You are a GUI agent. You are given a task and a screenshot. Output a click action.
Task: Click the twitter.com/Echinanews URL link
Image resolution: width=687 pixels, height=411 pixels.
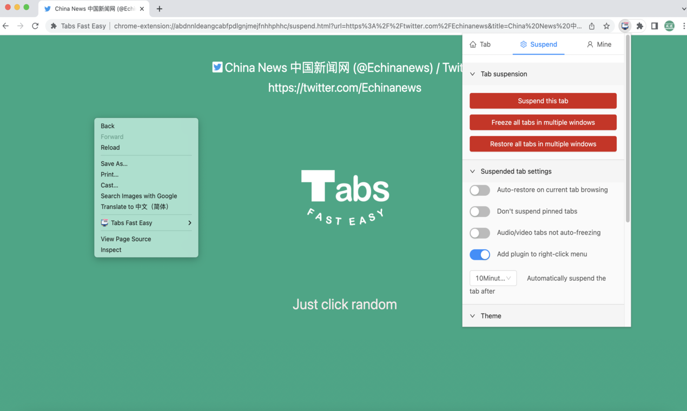click(345, 88)
